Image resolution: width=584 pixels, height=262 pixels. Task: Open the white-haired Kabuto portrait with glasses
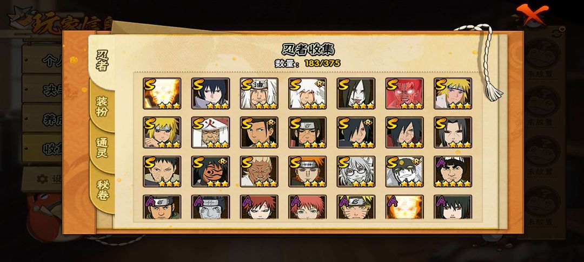pos(356,171)
